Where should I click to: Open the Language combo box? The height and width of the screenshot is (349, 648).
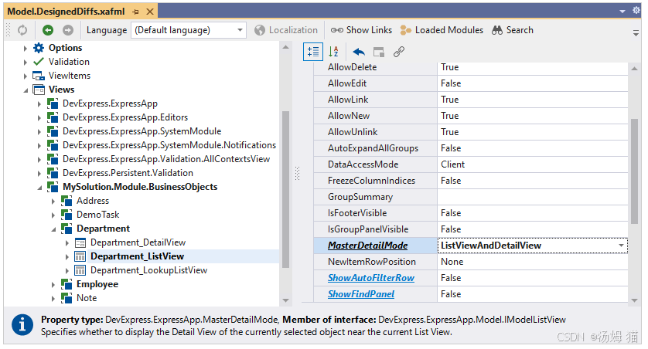point(189,30)
